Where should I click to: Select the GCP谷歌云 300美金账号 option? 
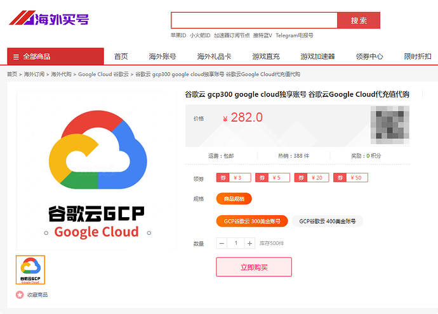click(x=252, y=221)
